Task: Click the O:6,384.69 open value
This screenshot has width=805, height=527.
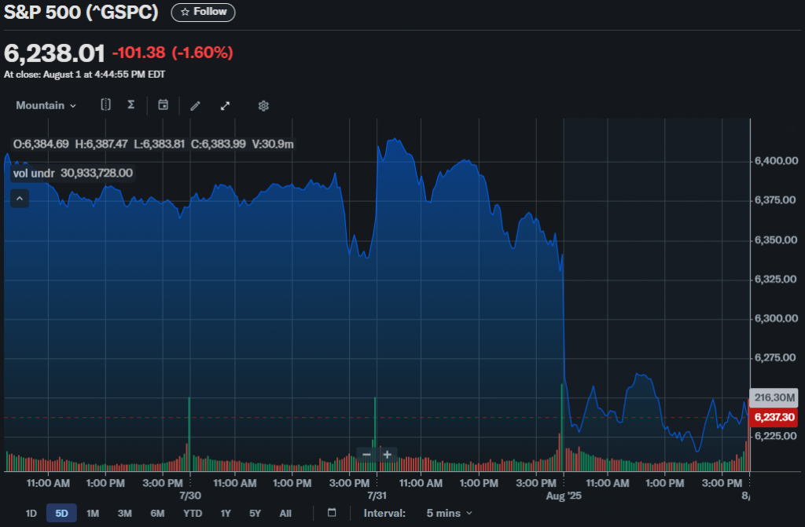Action: [x=41, y=145]
